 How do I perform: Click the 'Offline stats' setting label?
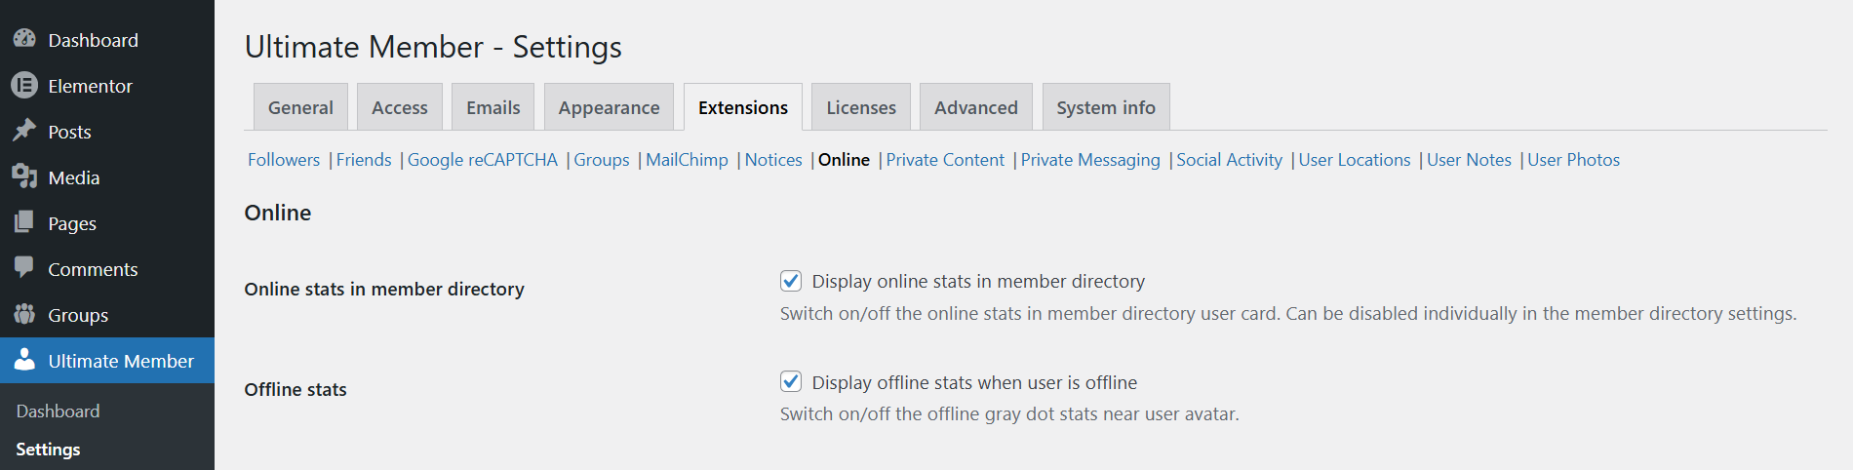(296, 390)
